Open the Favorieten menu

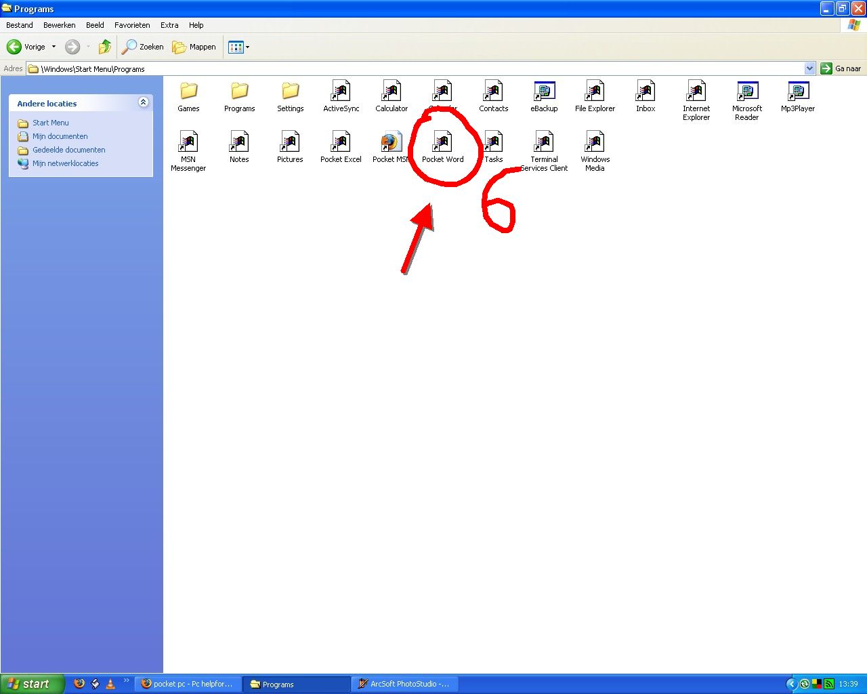coord(132,25)
